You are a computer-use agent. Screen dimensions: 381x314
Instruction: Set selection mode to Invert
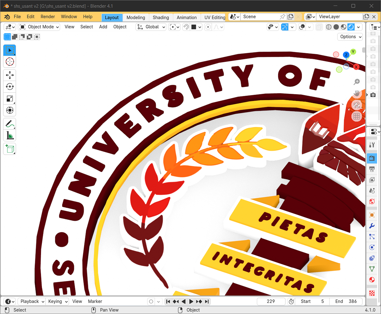(29, 37)
